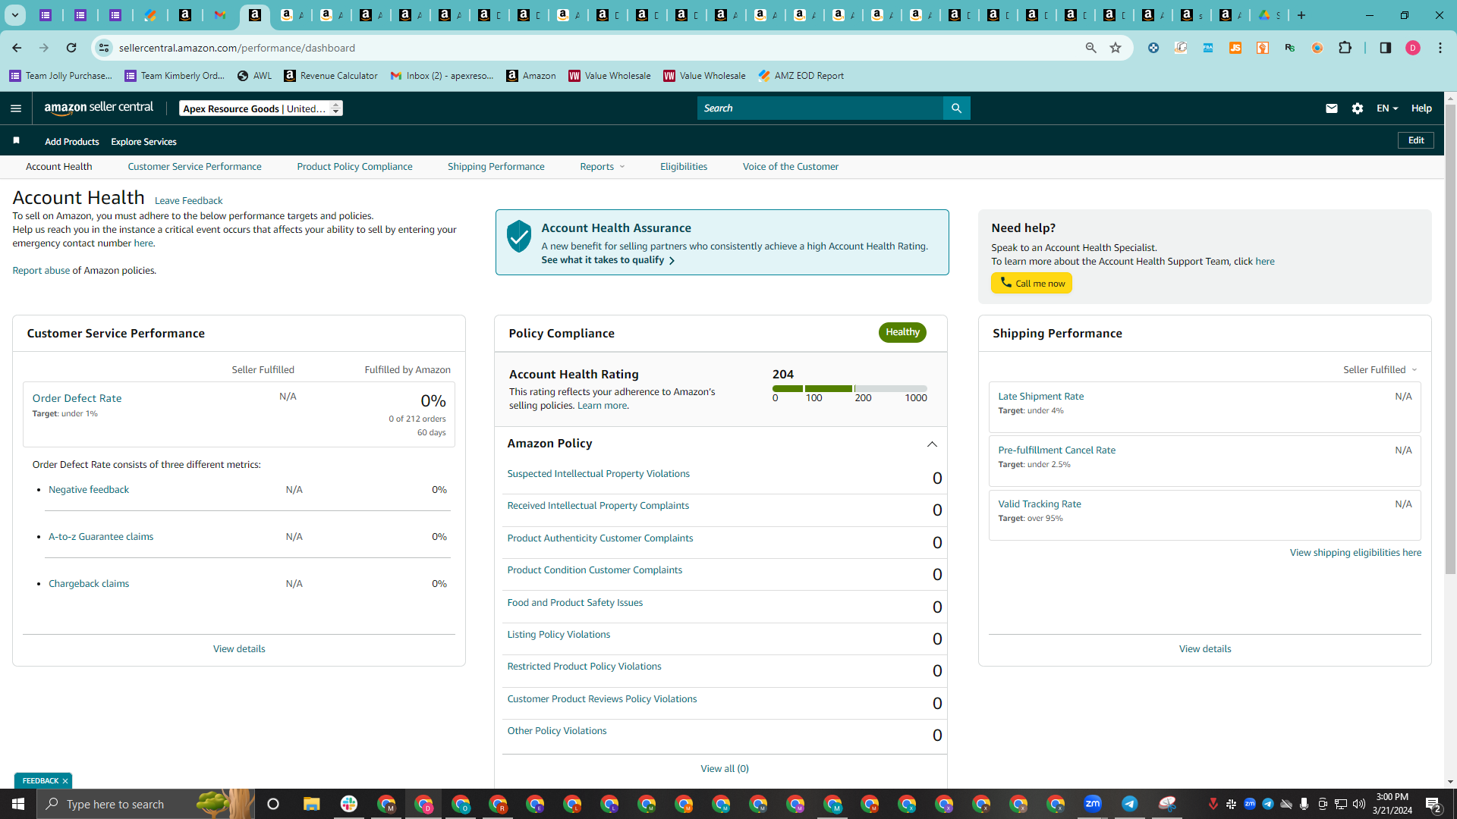The width and height of the screenshot is (1457, 819).
Task: Open the tab search dropdown in Chrome
Action: (14, 15)
